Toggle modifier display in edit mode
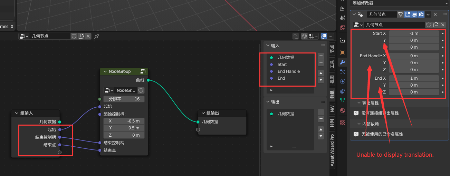The image size is (450, 176). 407,14
